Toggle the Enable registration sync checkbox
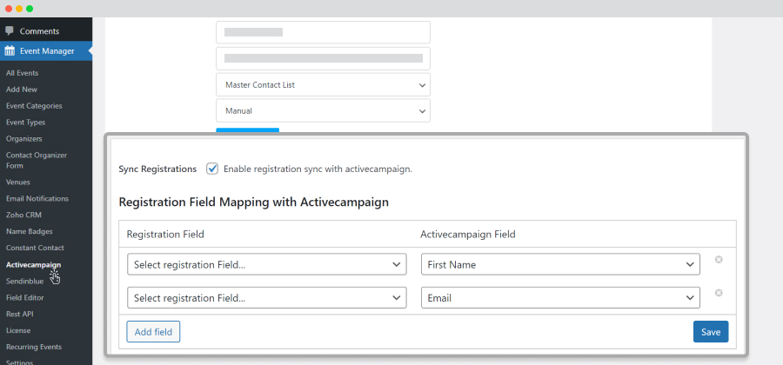 point(212,169)
